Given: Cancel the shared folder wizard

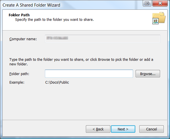Looking at the screenshot, I should pos(152,129).
